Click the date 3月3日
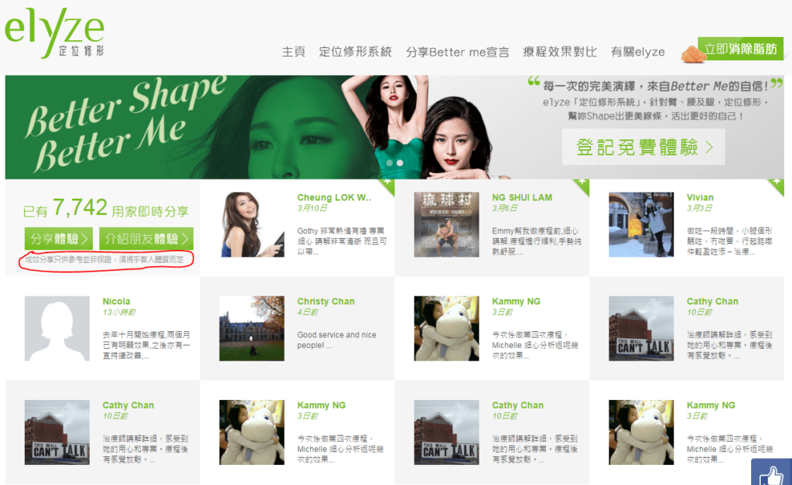Screen dimensions: 792x485 (x=699, y=208)
